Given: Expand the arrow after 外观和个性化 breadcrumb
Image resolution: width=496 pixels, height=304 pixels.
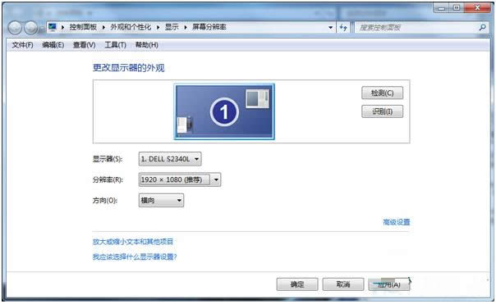Looking at the screenshot, I should (x=158, y=28).
